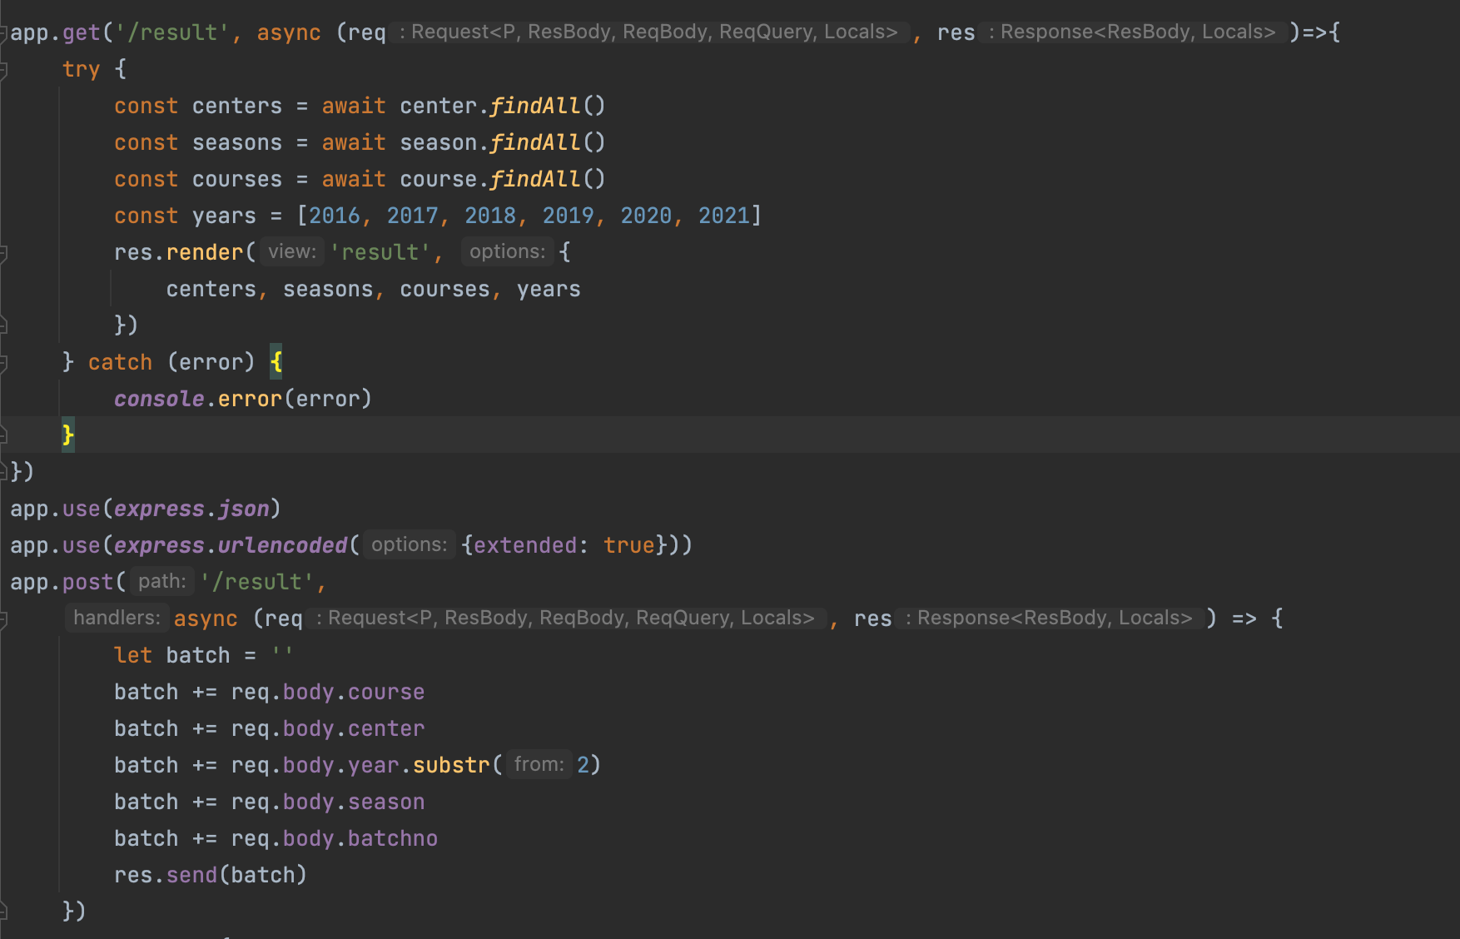Click the 'options:' hint in express.urlencoded call
Viewport: 1460px width, 939px height.
(x=409, y=545)
